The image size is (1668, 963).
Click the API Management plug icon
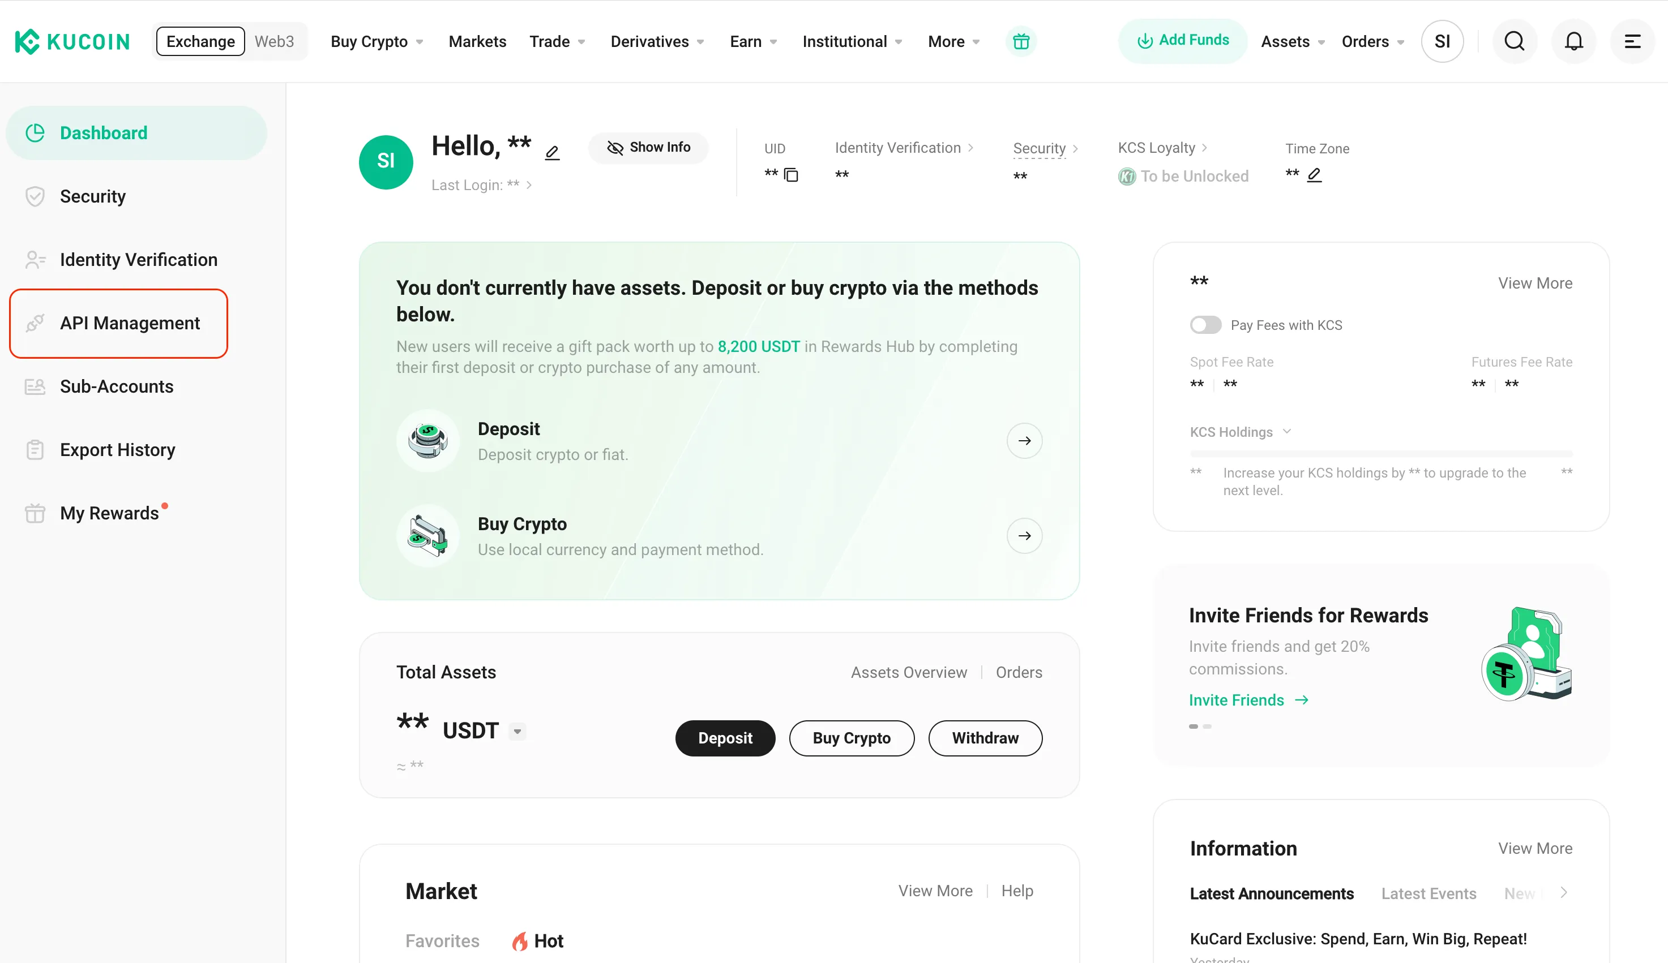tap(35, 324)
